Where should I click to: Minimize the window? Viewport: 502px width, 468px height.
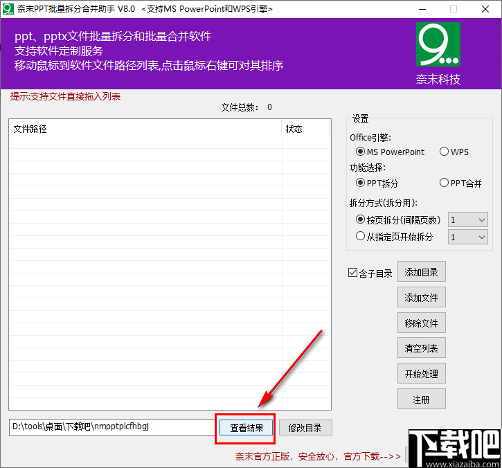422,9
